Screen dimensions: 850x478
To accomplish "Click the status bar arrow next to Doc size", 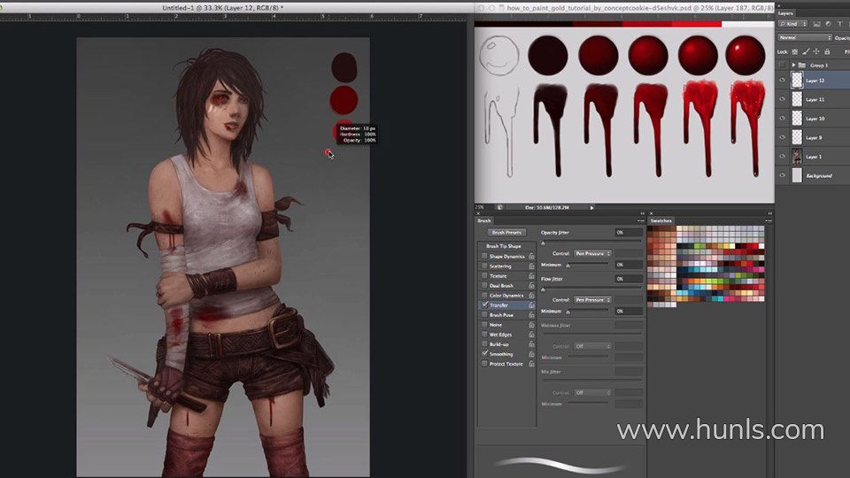I will 591,207.
